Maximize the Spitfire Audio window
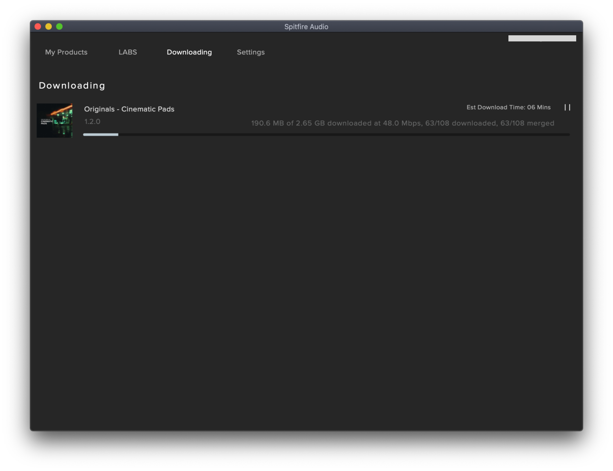 tap(59, 27)
